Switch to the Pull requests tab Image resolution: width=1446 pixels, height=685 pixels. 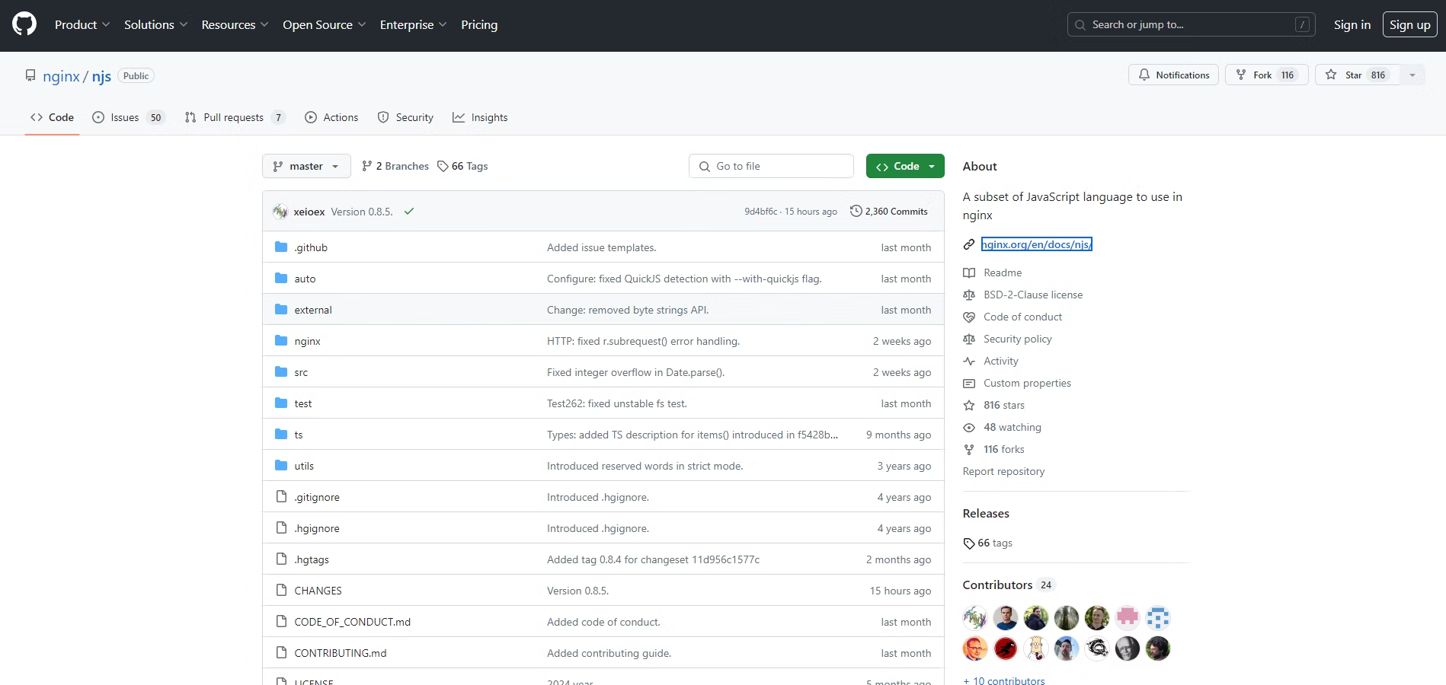tap(235, 117)
